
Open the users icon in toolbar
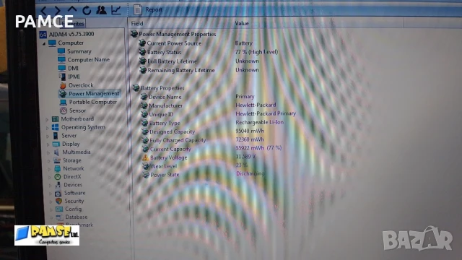pos(101,10)
